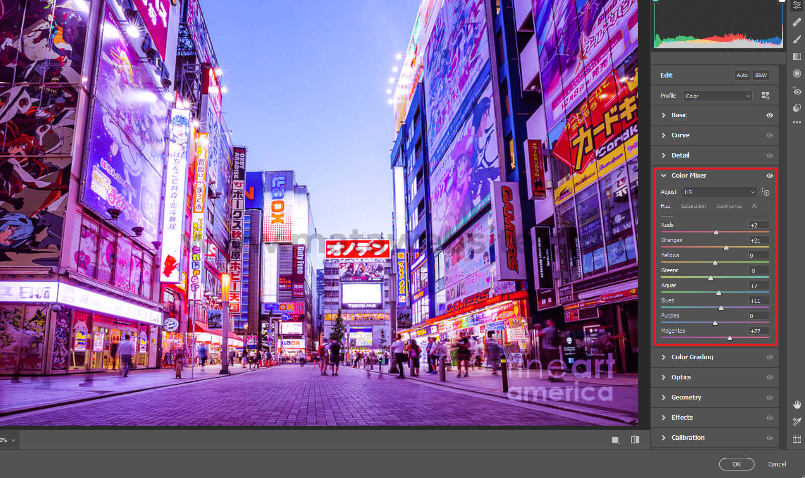Viewport: 805px width, 478px height.
Task: Expand the Color Grading panel
Action: click(x=664, y=357)
